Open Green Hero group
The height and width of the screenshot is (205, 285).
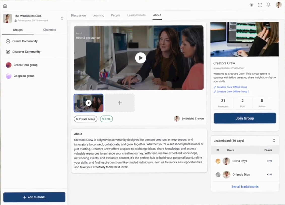point(25,65)
